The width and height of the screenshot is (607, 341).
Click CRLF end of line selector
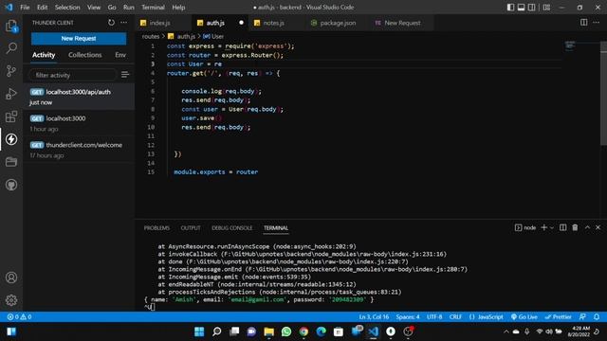[x=455, y=316]
